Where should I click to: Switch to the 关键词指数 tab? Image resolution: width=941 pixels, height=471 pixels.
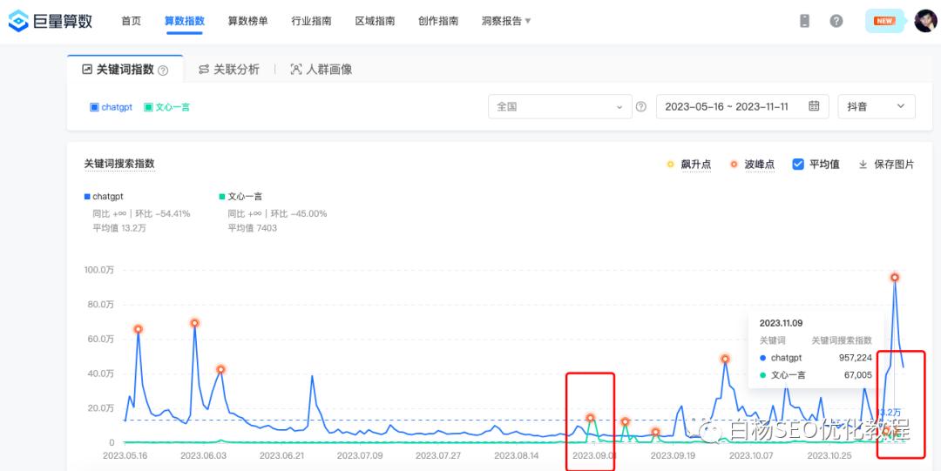click(x=125, y=70)
